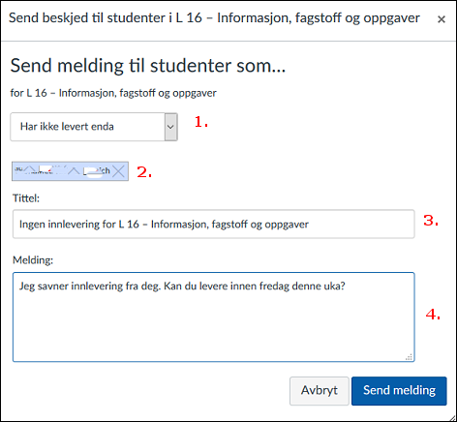Image resolution: width=457 pixels, height=422 pixels.
Task: Open the 'Har ikke levert enda' dropdown
Action: (94, 127)
